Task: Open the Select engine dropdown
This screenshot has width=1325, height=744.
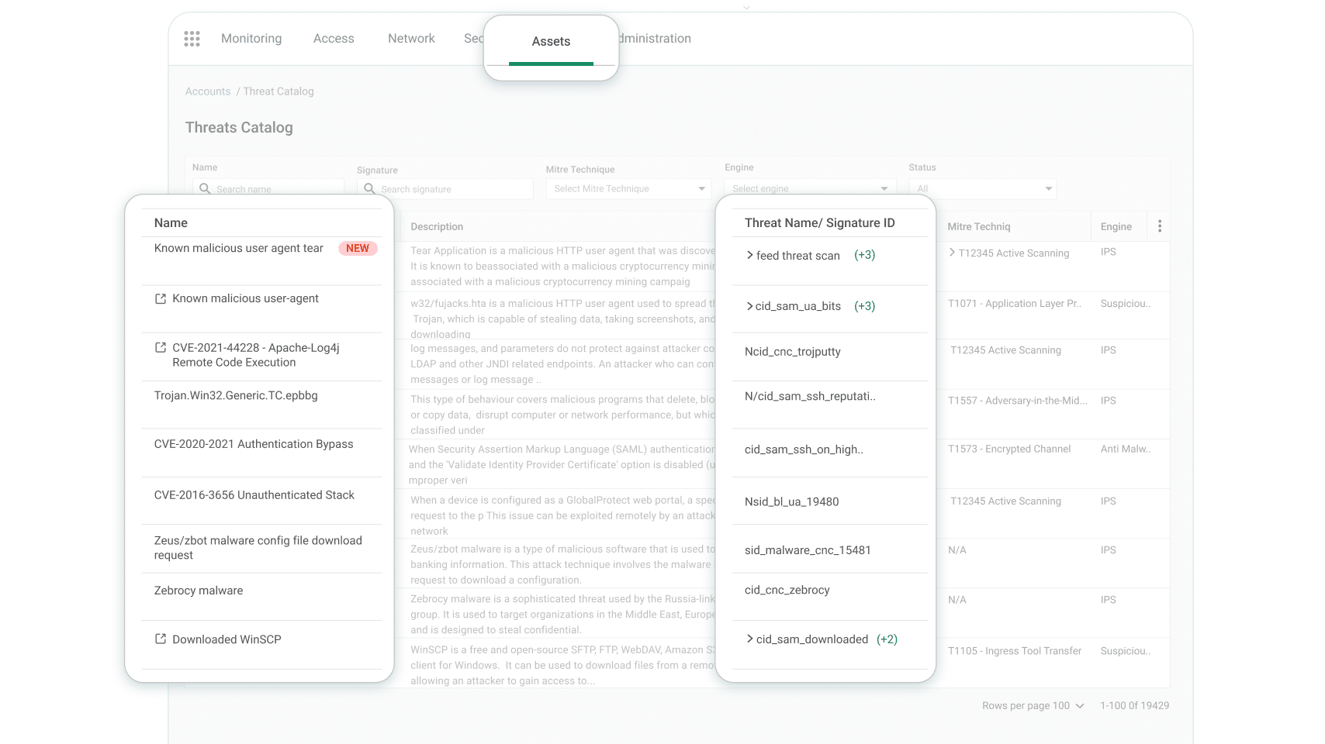Action: [811, 188]
